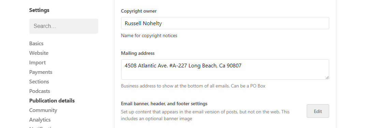378x128 pixels.
Task: Go to Podcasts settings
Action: pos(40,91)
